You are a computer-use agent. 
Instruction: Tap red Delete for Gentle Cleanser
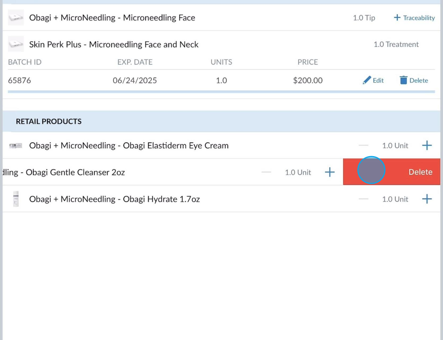(x=392, y=172)
